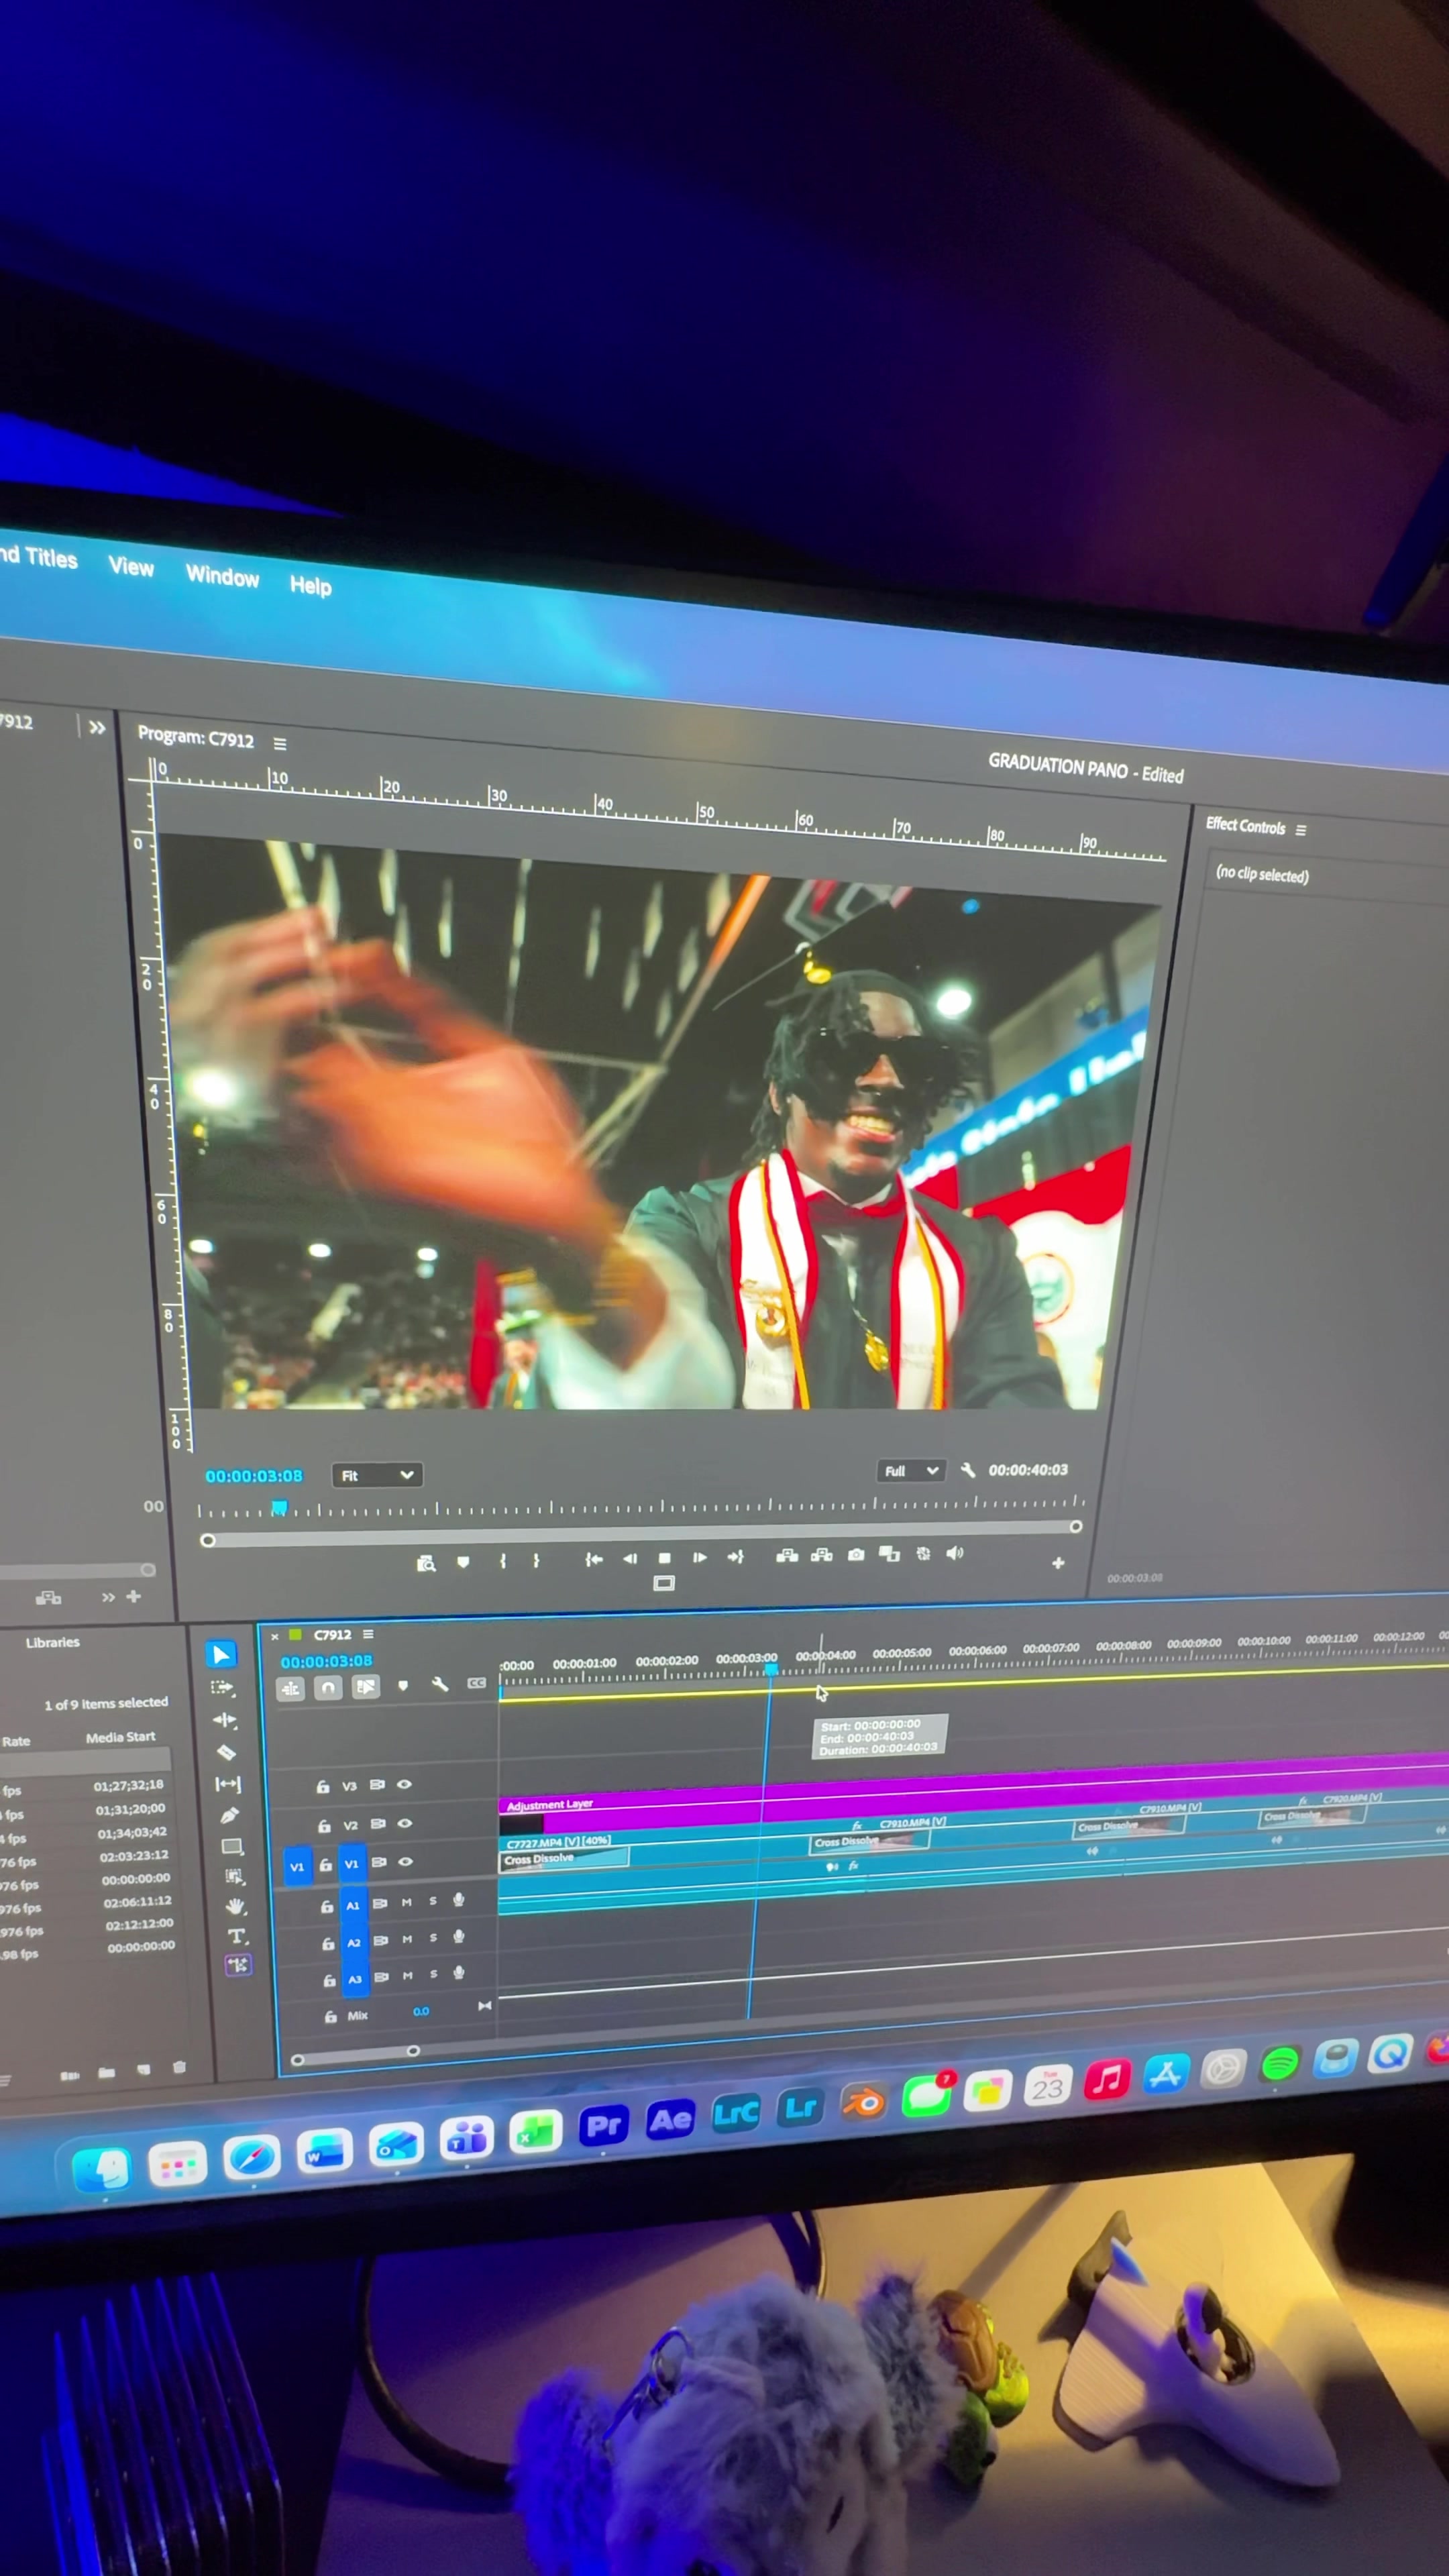Open C7912 timeline panel menu
Viewport: 1449px width, 2576px height.
[368, 1634]
